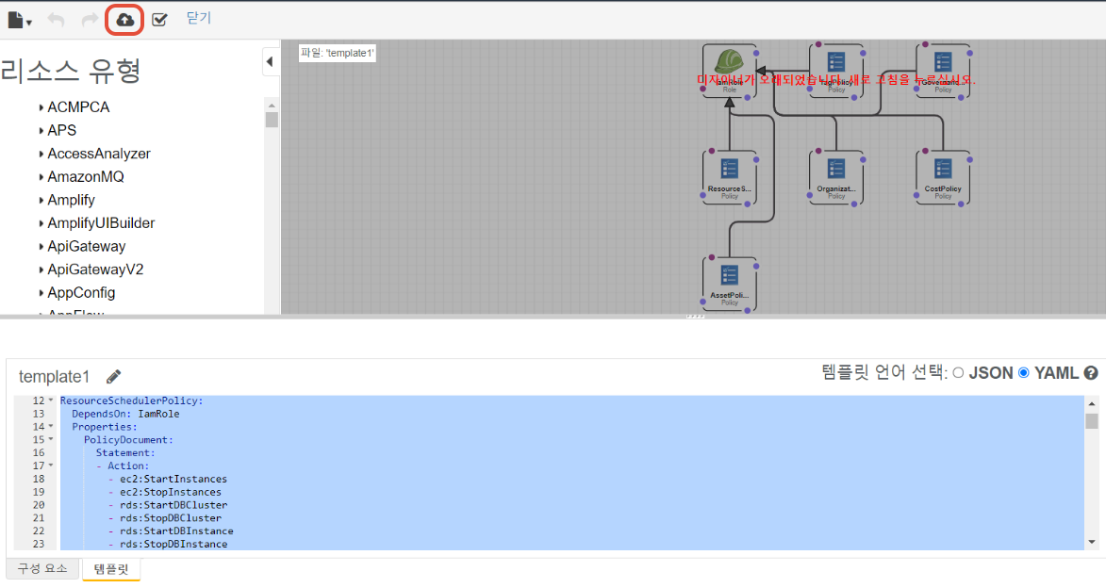Click the pencil icon next to template1
The height and width of the screenshot is (588, 1106).
114,377
